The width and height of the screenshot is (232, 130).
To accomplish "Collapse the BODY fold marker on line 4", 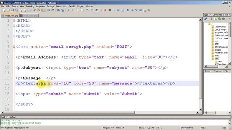I will point(14,36).
